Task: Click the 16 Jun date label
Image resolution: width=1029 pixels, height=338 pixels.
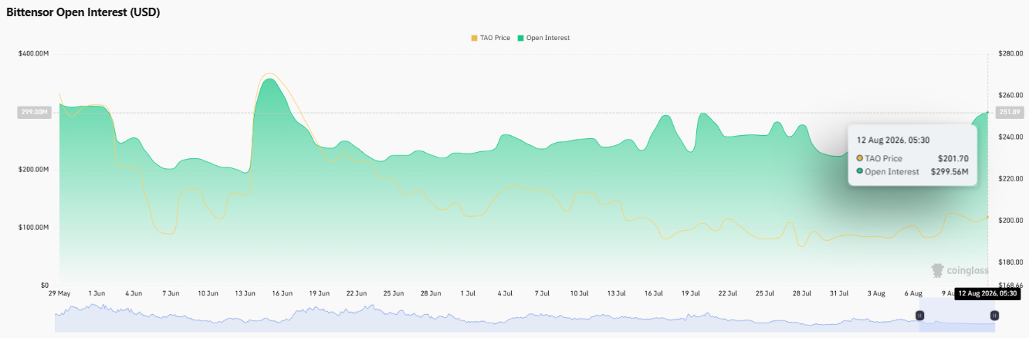Action: coord(283,294)
